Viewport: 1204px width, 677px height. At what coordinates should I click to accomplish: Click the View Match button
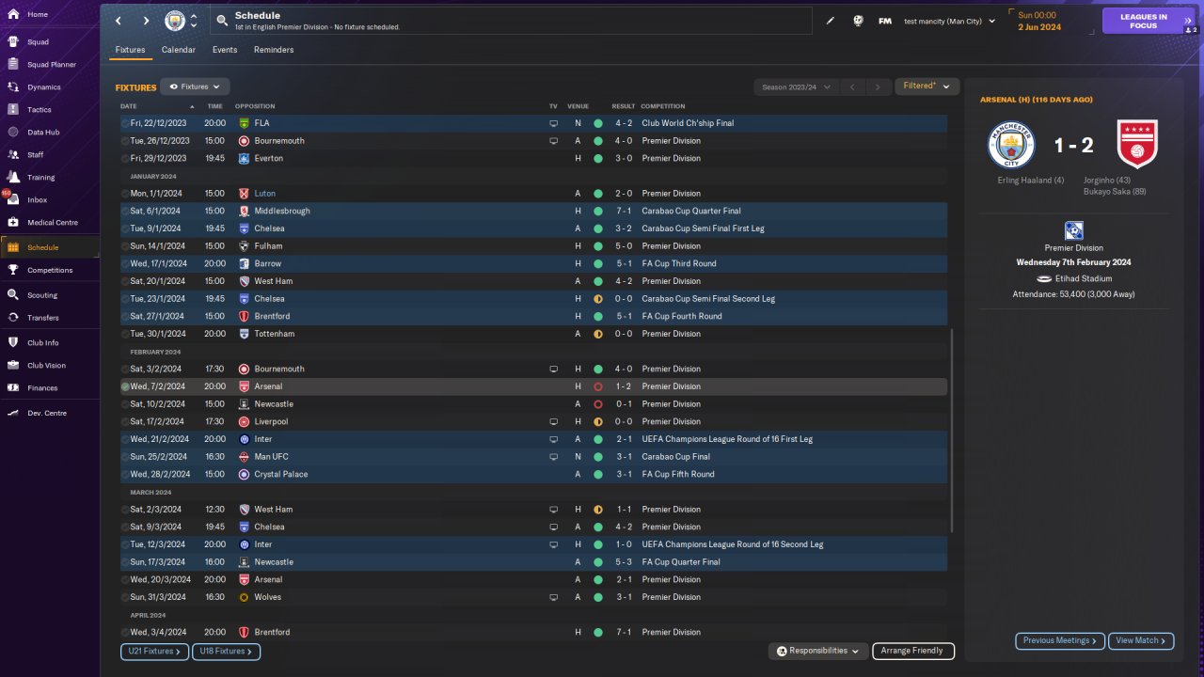click(1142, 640)
